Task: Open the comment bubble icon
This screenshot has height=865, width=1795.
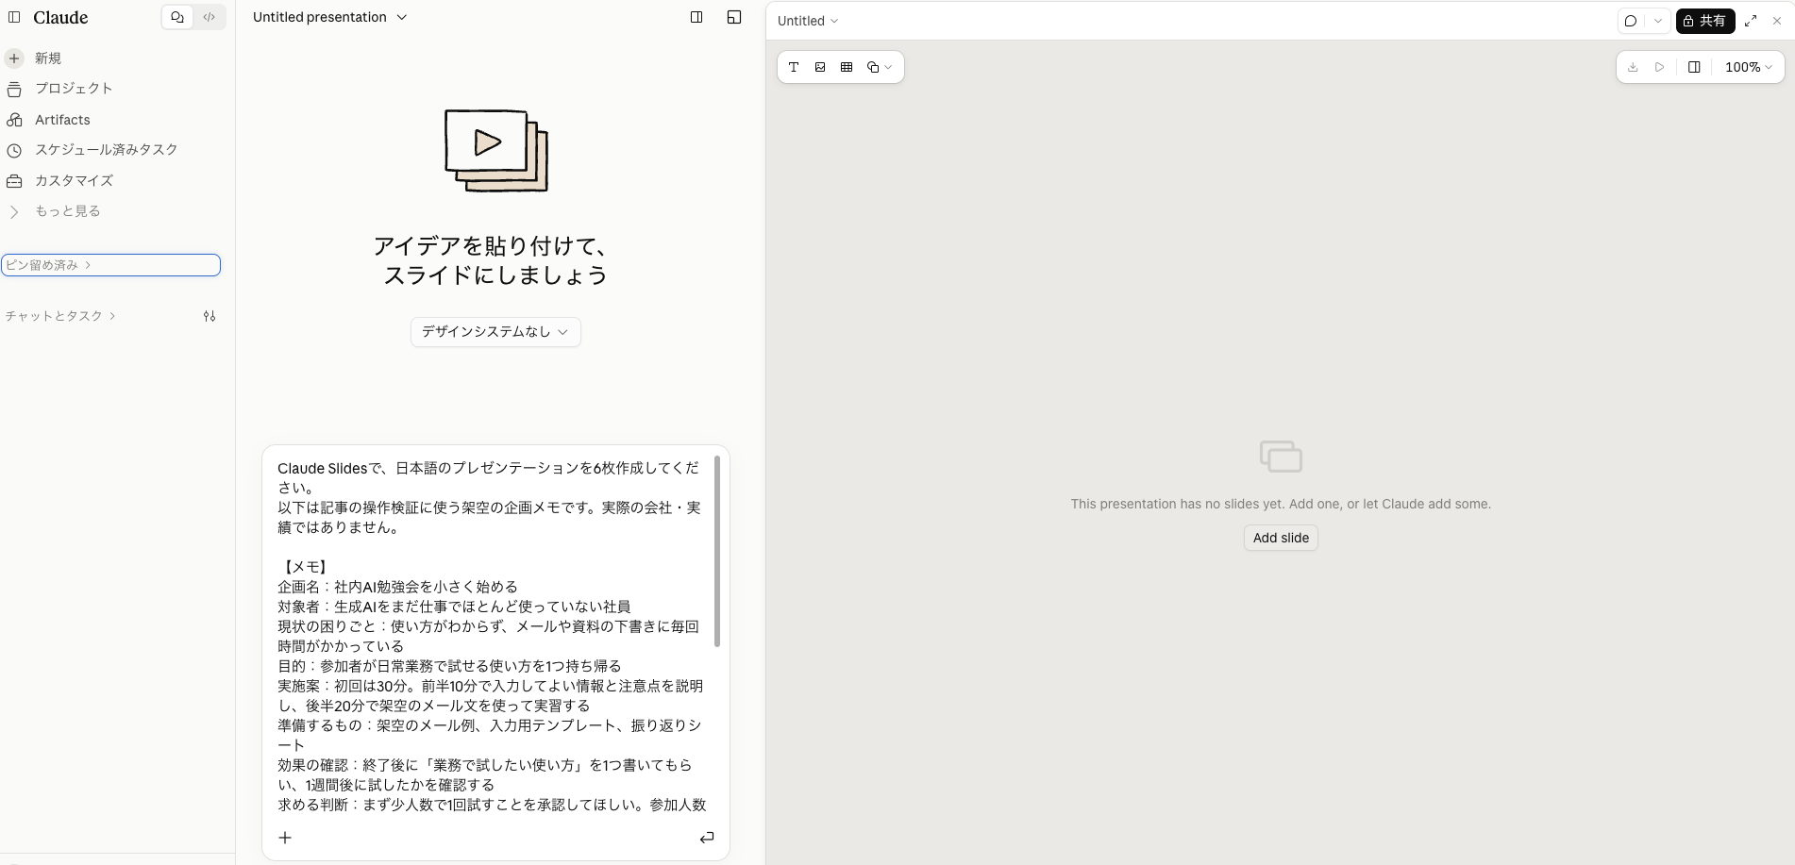Action: 1631,21
